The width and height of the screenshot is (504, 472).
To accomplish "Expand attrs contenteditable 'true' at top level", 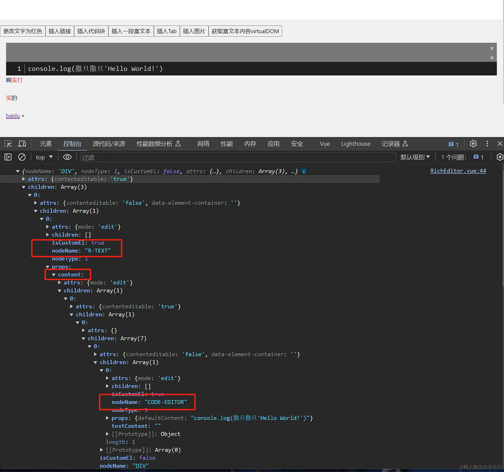I will click(24, 179).
